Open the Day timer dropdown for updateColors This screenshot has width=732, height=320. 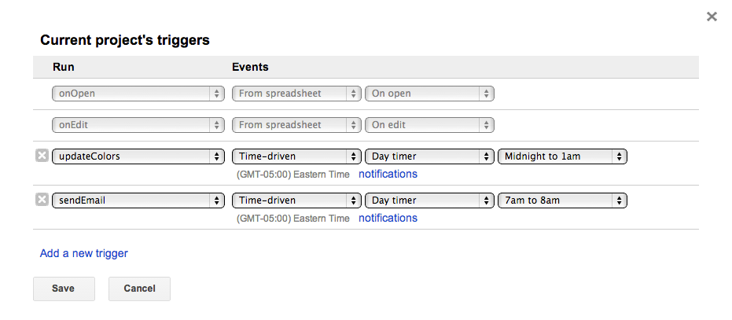pos(429,156)
